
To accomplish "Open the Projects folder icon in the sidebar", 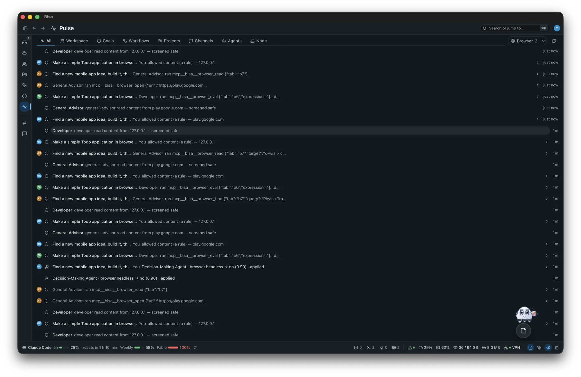I will point(25,75).
